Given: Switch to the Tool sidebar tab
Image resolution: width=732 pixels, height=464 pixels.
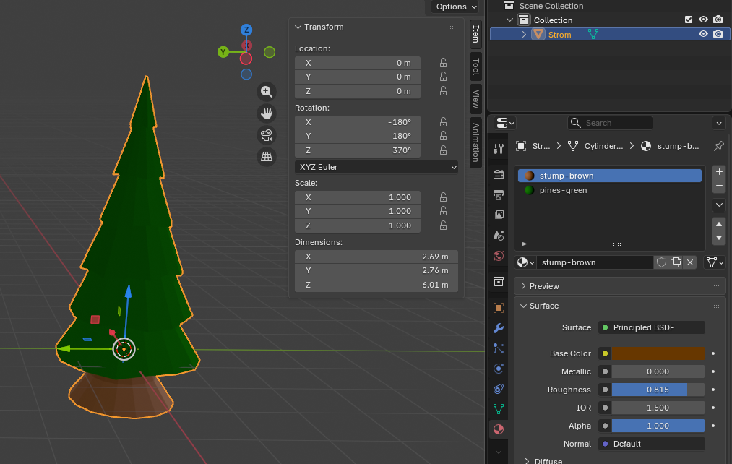Looking at the screenshot, I should click(475, 67).
